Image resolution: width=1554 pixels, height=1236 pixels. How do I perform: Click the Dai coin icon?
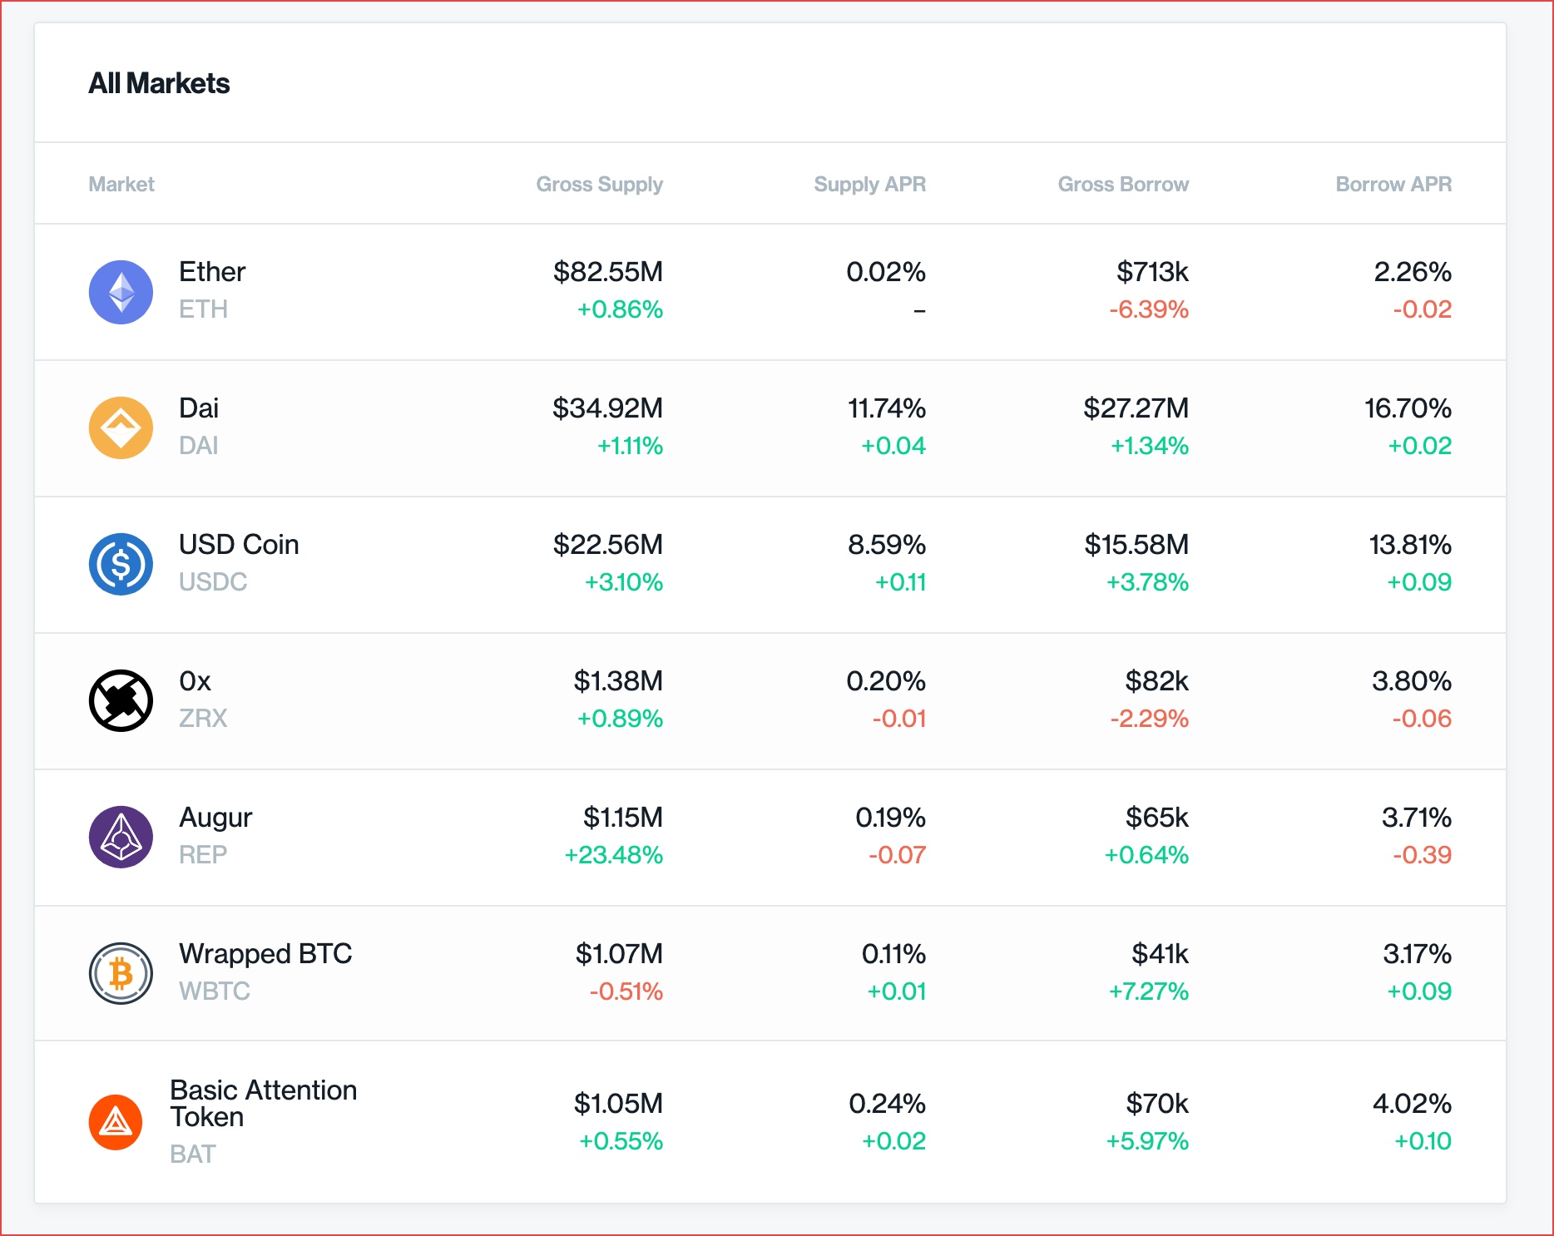point(121,428)
